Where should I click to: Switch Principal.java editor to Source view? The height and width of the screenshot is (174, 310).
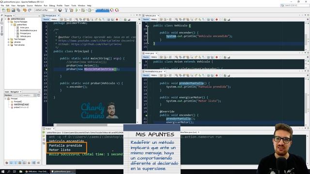click(x=46, y=19)
